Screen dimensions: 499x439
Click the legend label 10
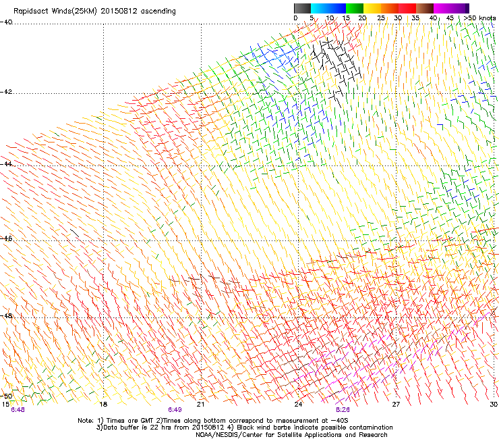point(330,18)
